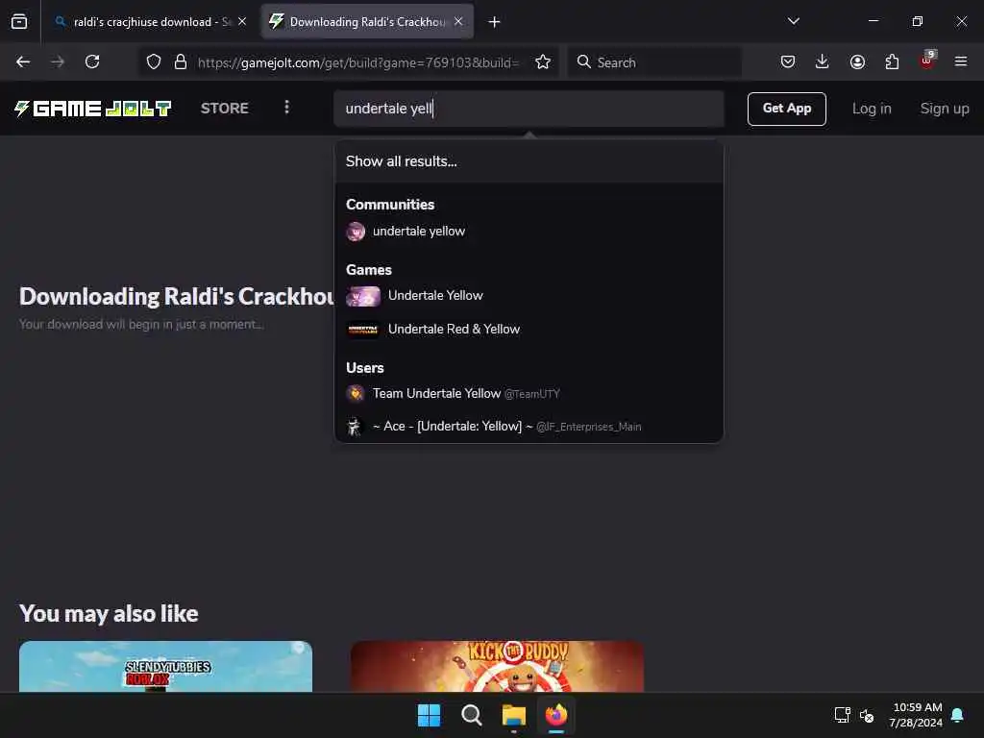The width and height of the screenshot is (984, 738).
Task: Click the Game Jolt search field
Action: point(529,109)
